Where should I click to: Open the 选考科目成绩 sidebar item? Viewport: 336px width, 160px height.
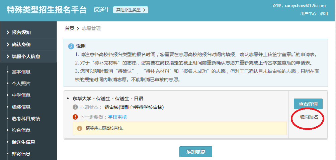(26, 119)
